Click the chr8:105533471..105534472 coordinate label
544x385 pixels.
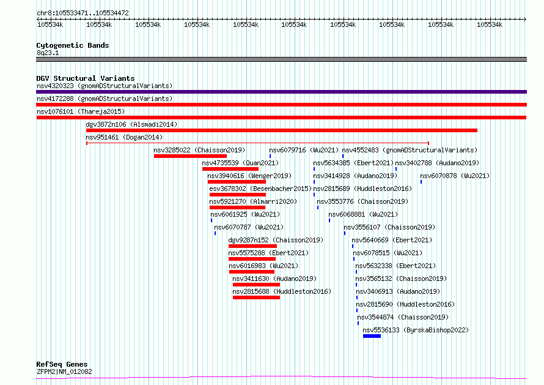(x=83, y=13)
